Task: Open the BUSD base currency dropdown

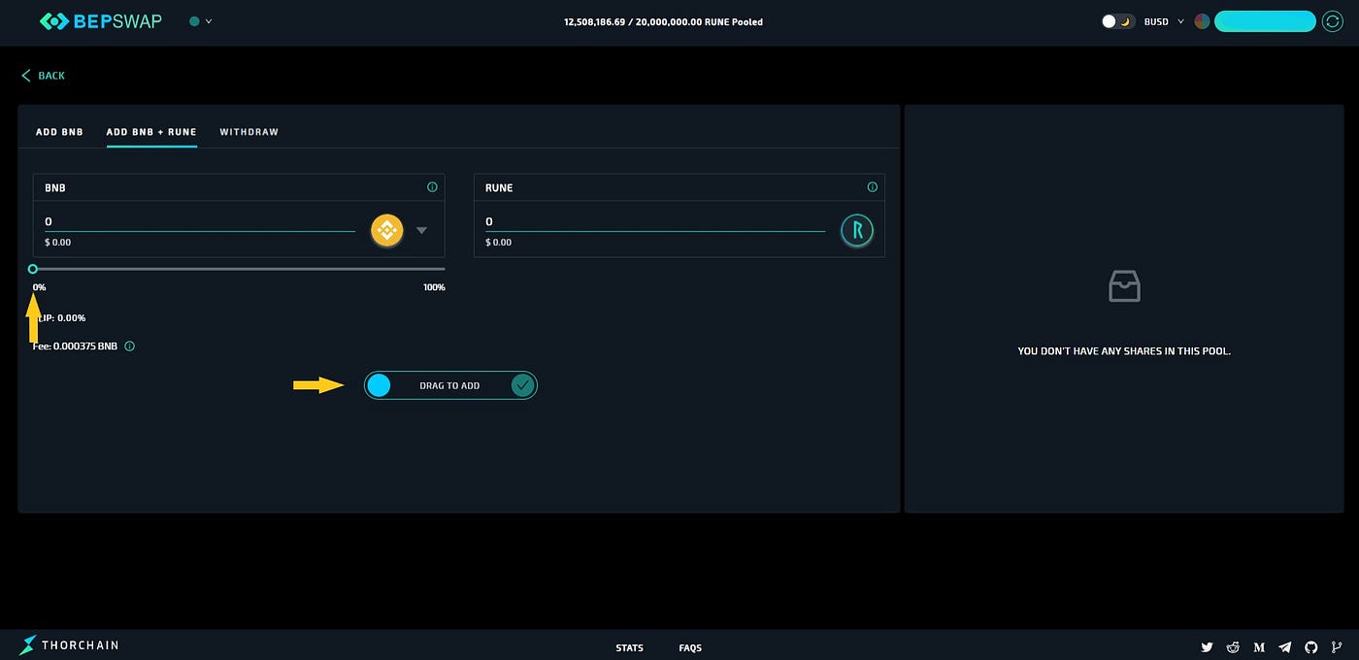Action: (x=1164, y=21)
